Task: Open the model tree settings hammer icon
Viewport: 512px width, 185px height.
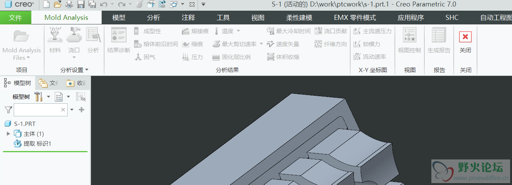Action: (x=38, y=97)
